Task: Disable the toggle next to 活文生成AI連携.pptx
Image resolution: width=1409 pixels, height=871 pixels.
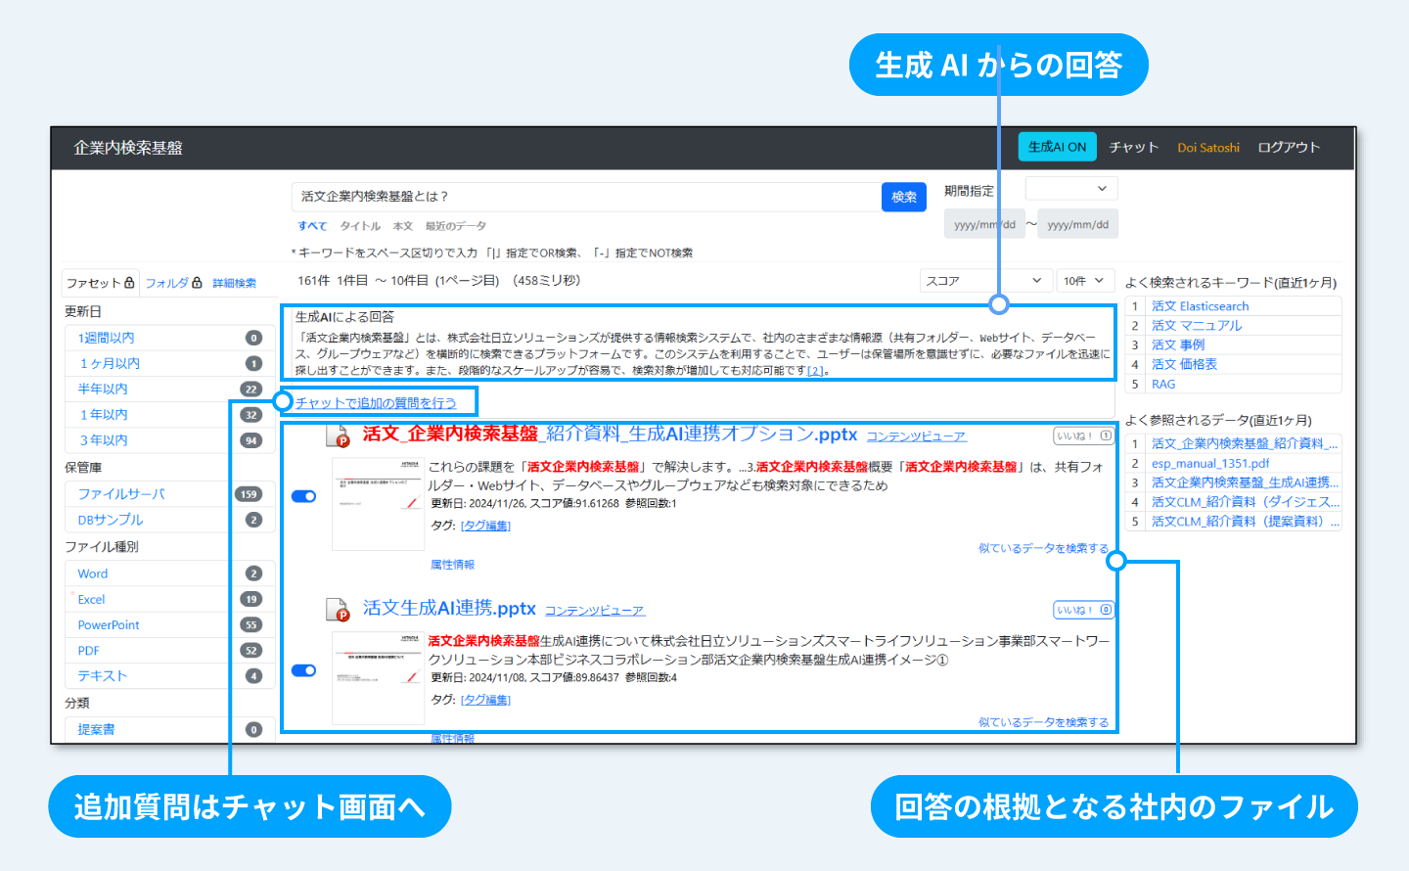Action: coord(303,670)
